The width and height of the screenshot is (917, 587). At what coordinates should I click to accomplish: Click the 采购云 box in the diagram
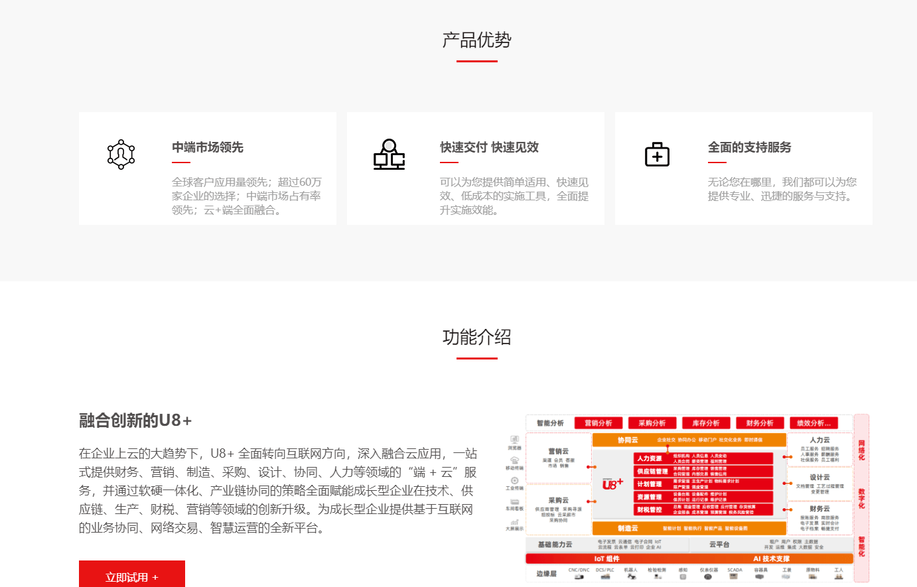559,509
